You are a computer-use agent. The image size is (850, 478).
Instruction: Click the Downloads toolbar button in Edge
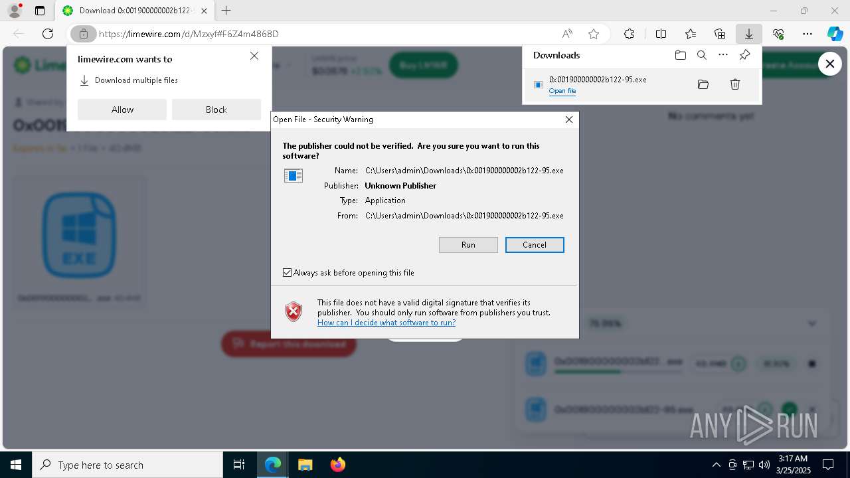pyautogui.click(x=748, y=34)
